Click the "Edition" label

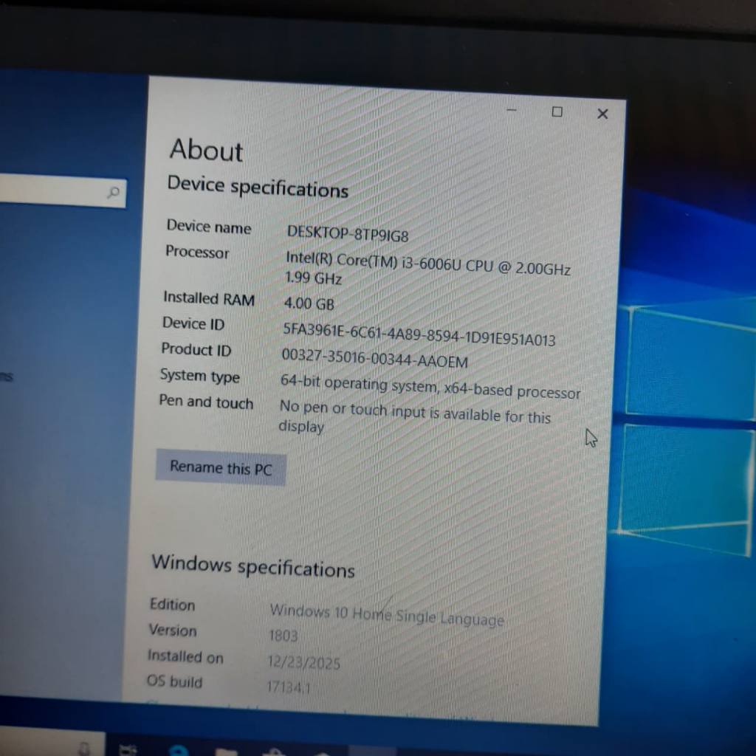(172, 604)
